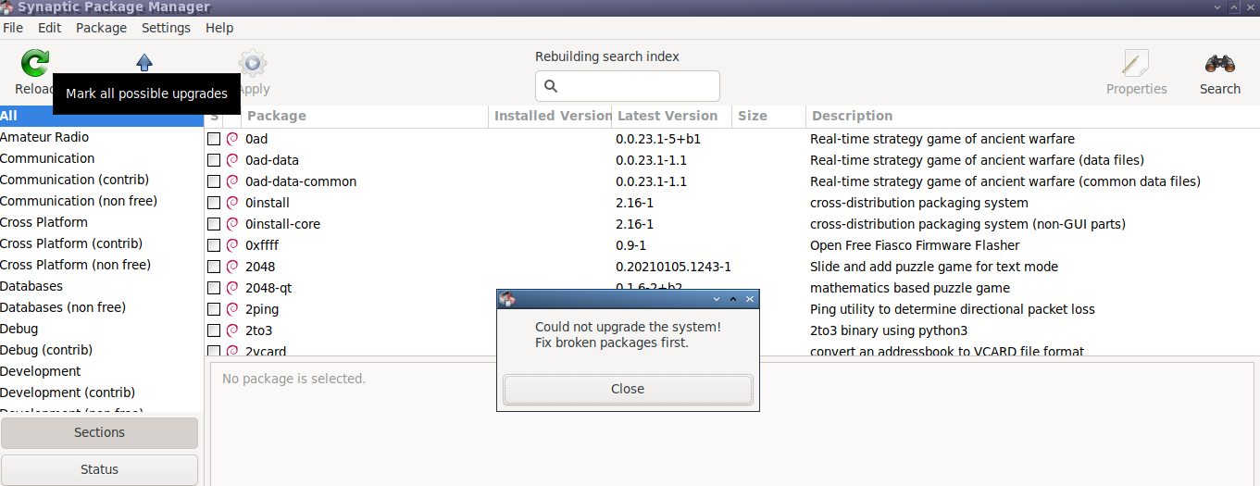The height and width of the screenshot is (486, 1260).
Task: Click the Debian swirl icon beside 2048
Action: 232,267
